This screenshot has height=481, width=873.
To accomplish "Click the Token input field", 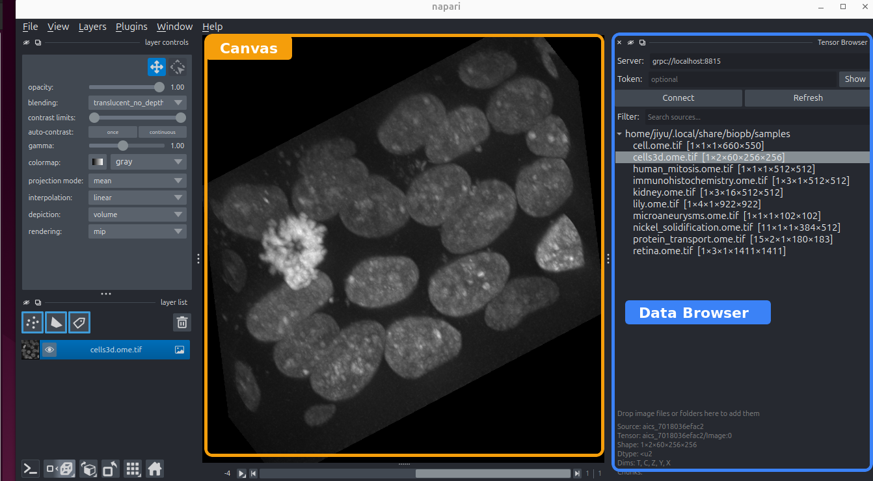I will [x=741, y=79].
